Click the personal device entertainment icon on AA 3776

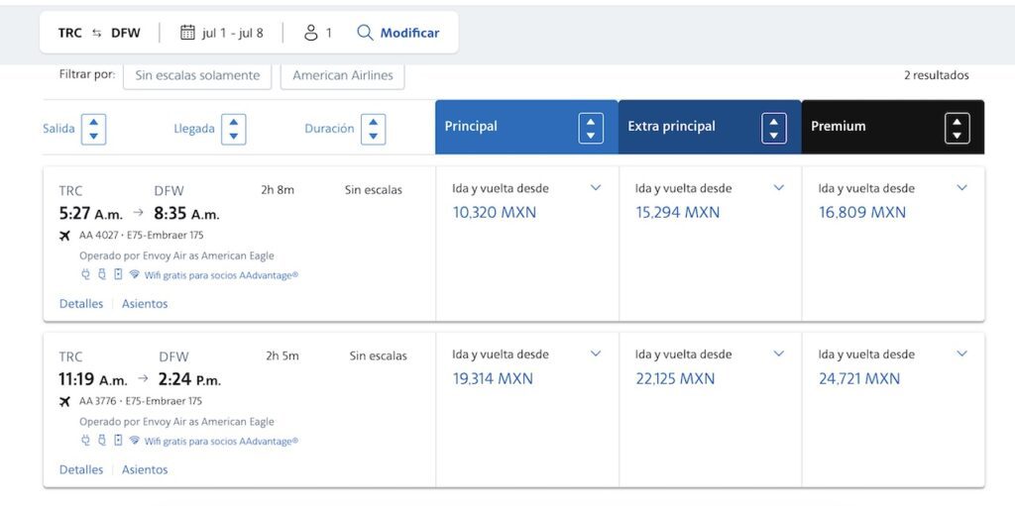(118, 440)
